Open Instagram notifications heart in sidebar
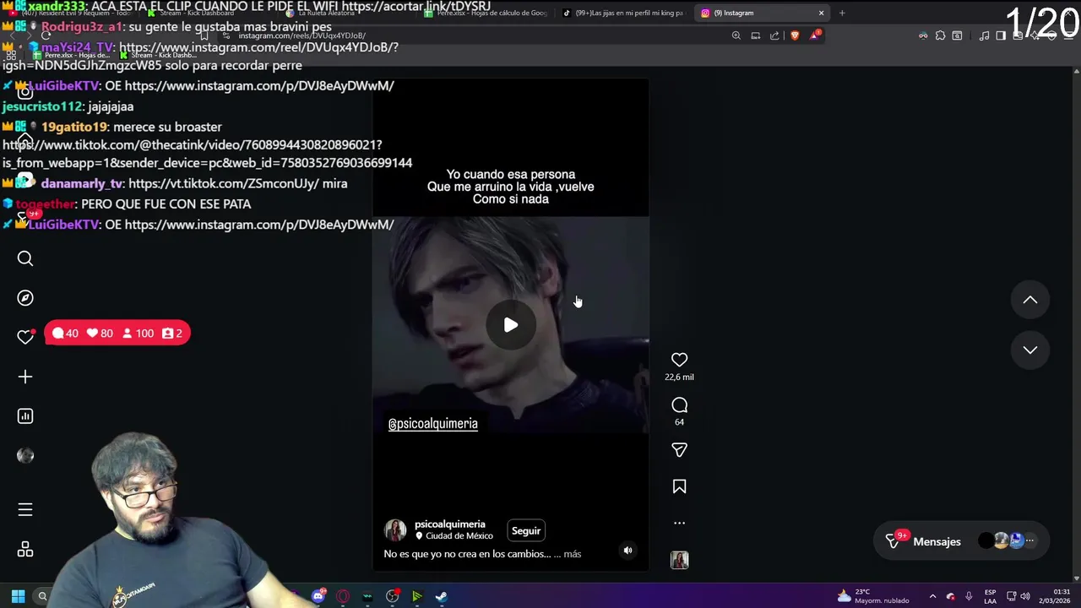 coord(25,337)
